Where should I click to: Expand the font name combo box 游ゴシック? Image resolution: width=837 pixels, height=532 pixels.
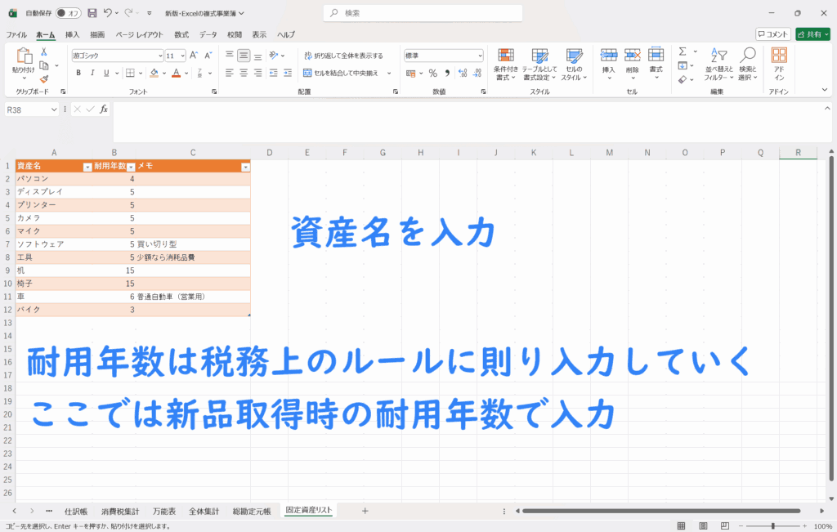pyautogui.click(x=160, y=56)
